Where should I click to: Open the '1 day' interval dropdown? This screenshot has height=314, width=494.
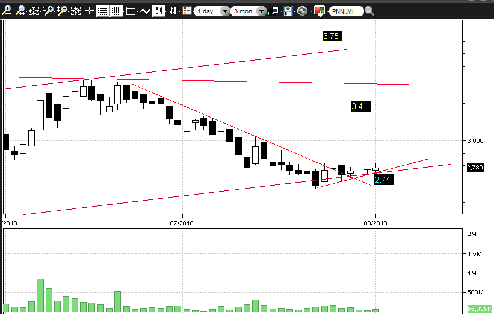[x=212, y=11]
